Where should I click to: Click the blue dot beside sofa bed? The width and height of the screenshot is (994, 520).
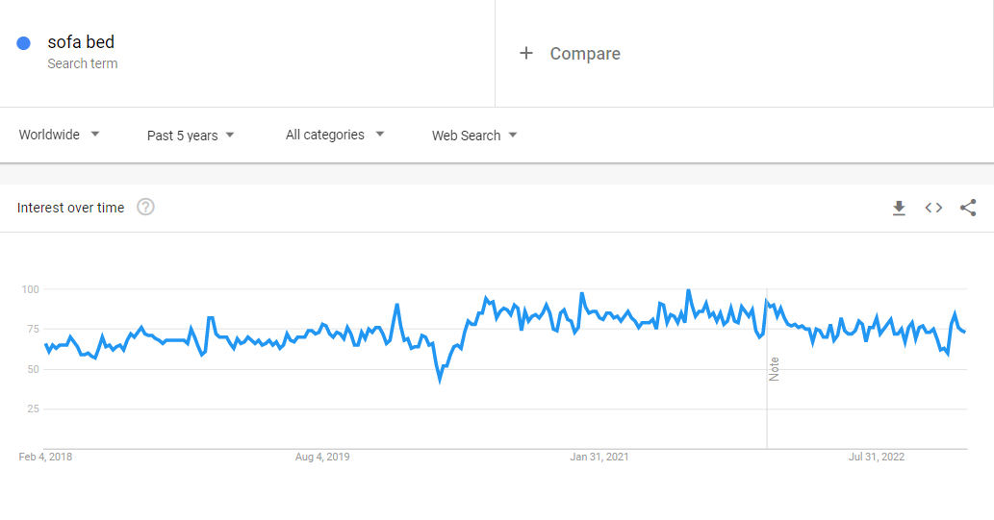pyautogui.click(x=24, y=43)
